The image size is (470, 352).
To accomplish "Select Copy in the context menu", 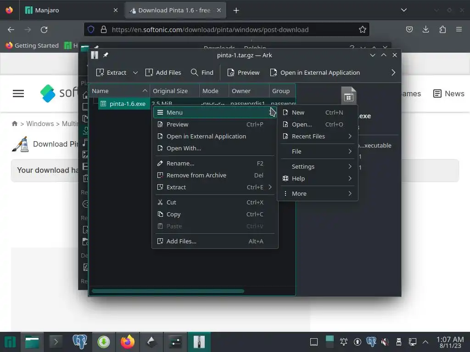I will (215, 214).
